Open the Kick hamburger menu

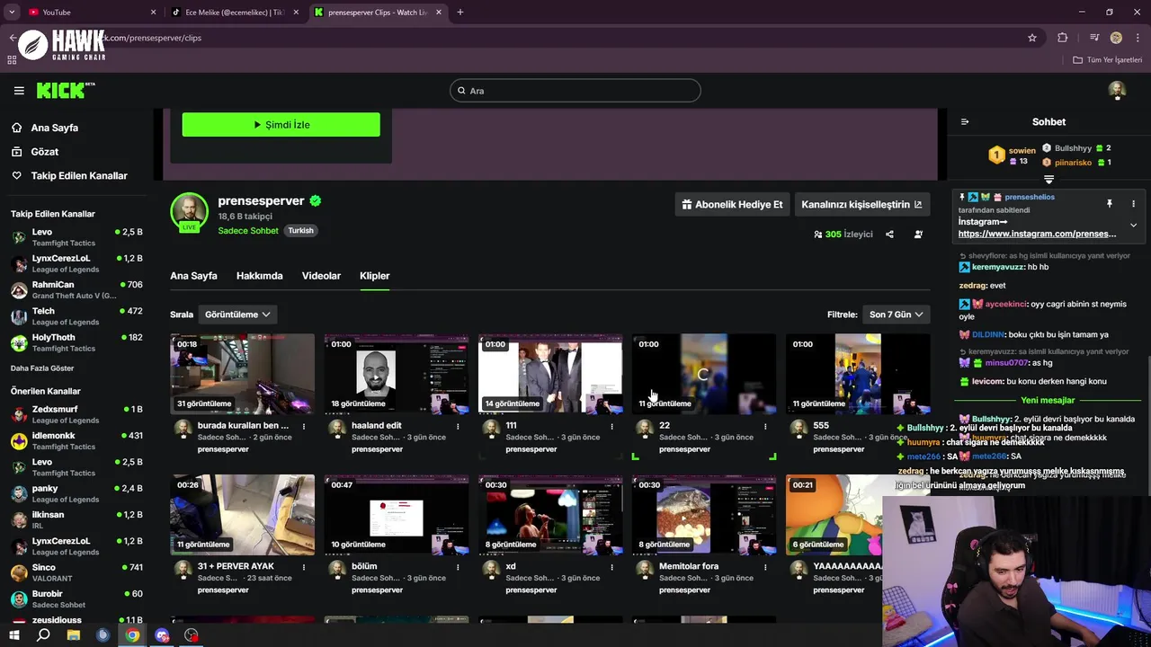pos(19,91)
